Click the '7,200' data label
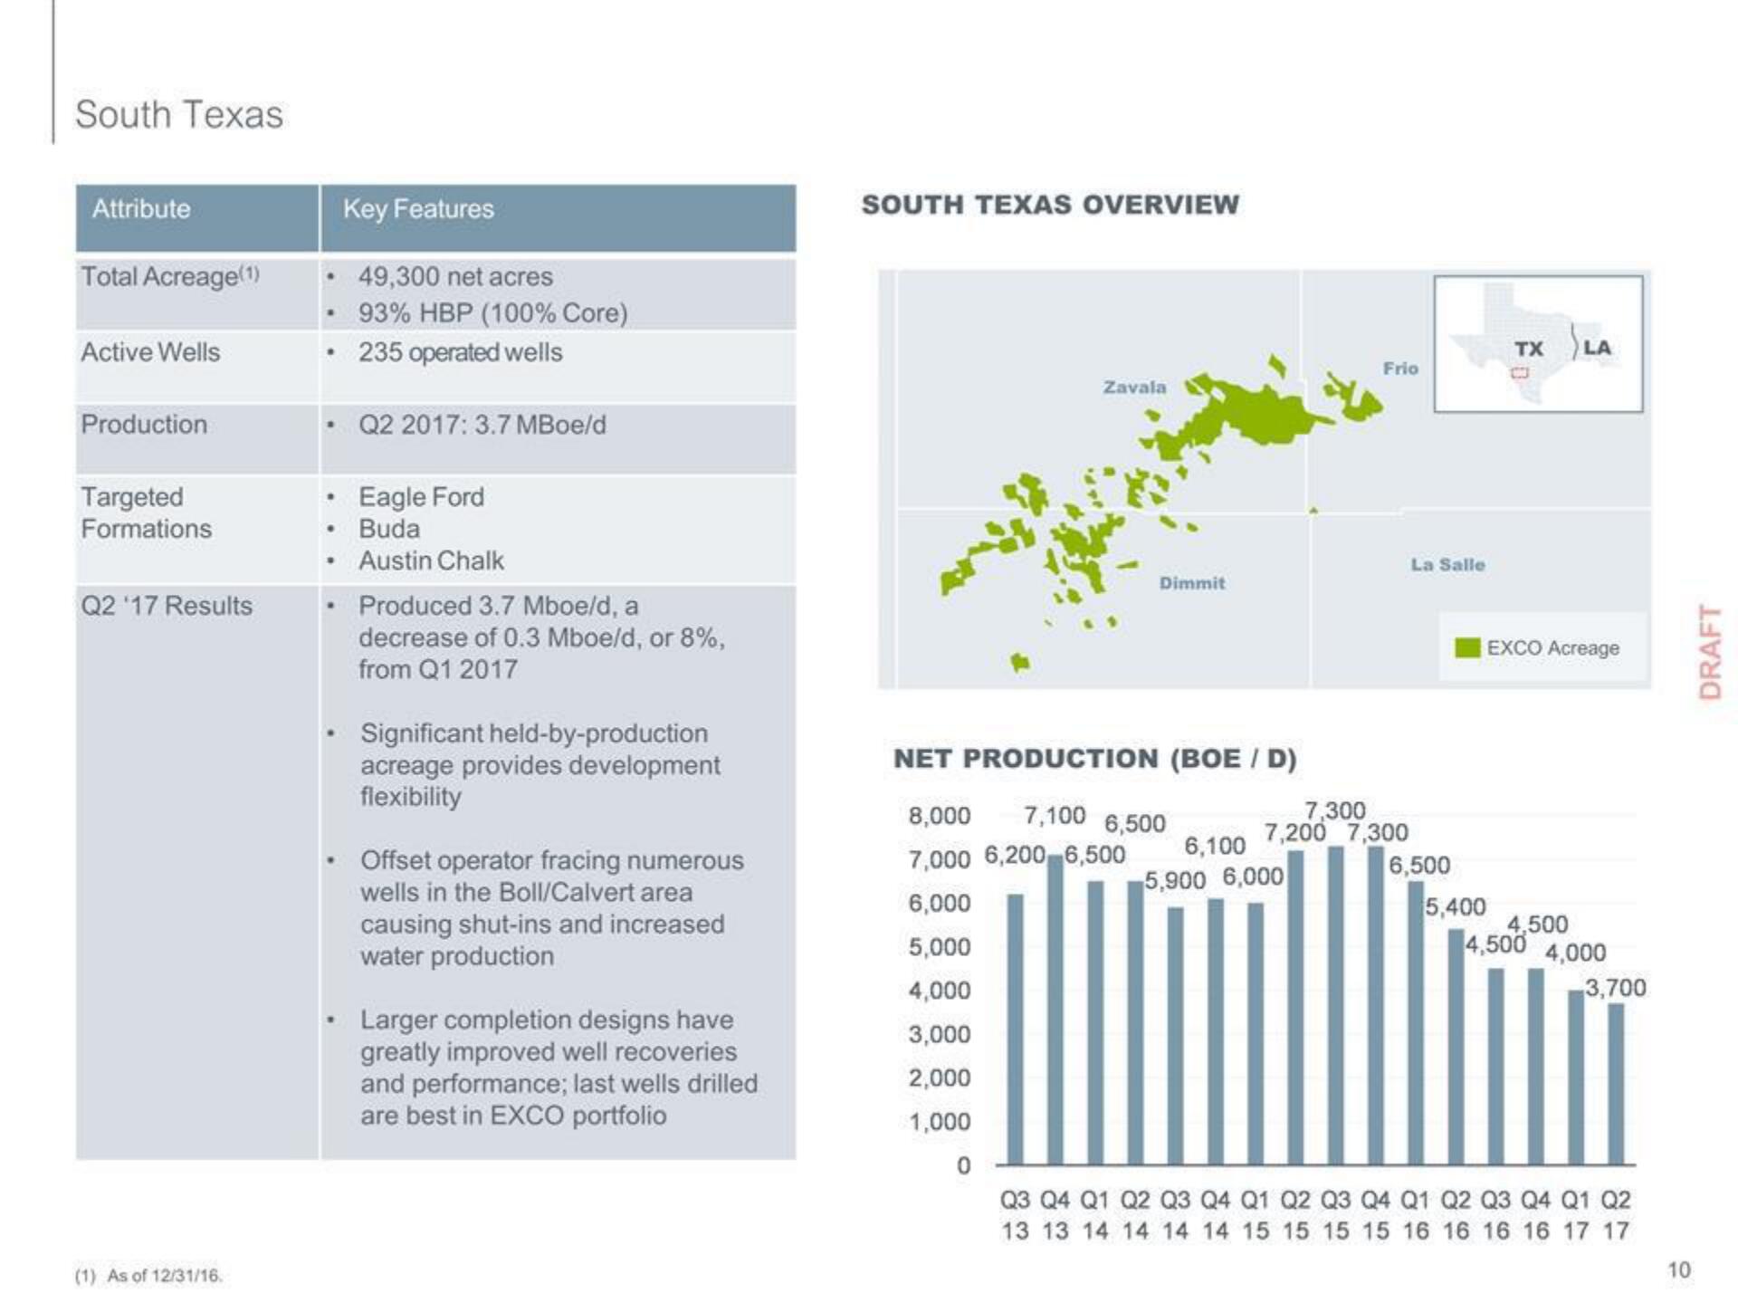Viewport: 1738px width, 1303px height. pyautogui.click(x=1294, y=832)
